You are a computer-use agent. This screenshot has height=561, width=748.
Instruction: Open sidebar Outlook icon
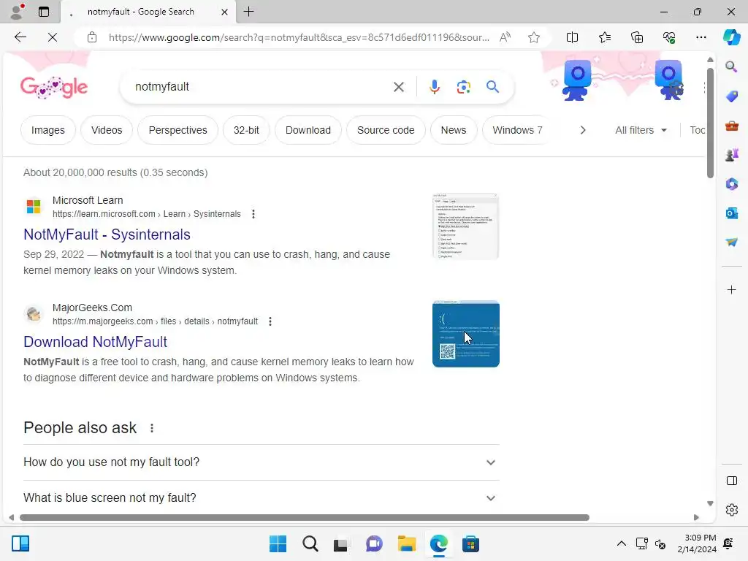tap(731, 213)
